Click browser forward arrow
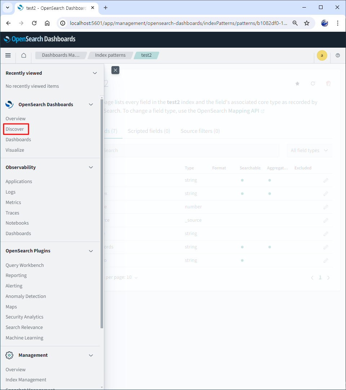 (21, 23)
